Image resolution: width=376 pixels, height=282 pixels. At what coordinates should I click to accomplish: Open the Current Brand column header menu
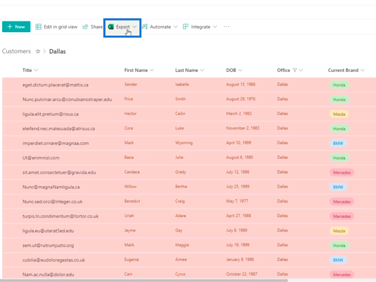point(346,70)
